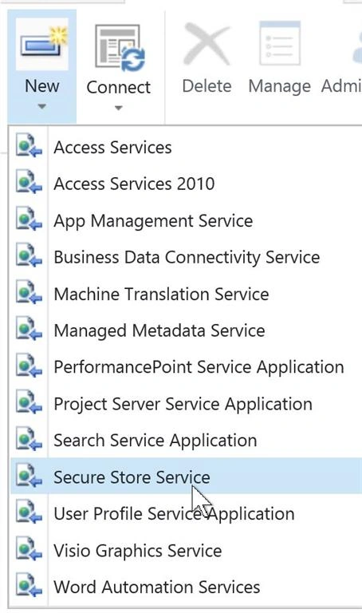Select PerformancePoint Service Application
The width and height of the screenshot is (362, 613).
point(186,367)
